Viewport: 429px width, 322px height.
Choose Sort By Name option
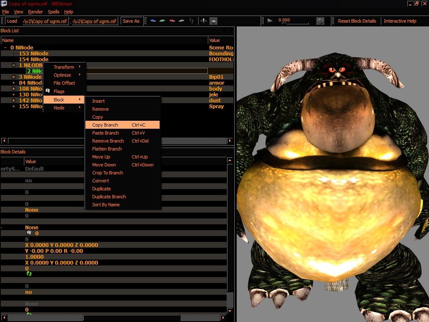tap(122, 205)
